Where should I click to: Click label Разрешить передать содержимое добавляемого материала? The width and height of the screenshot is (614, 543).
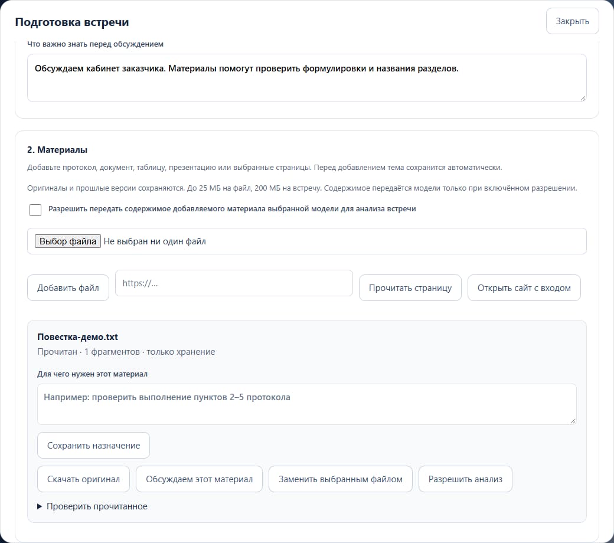(x=232, y=209)
